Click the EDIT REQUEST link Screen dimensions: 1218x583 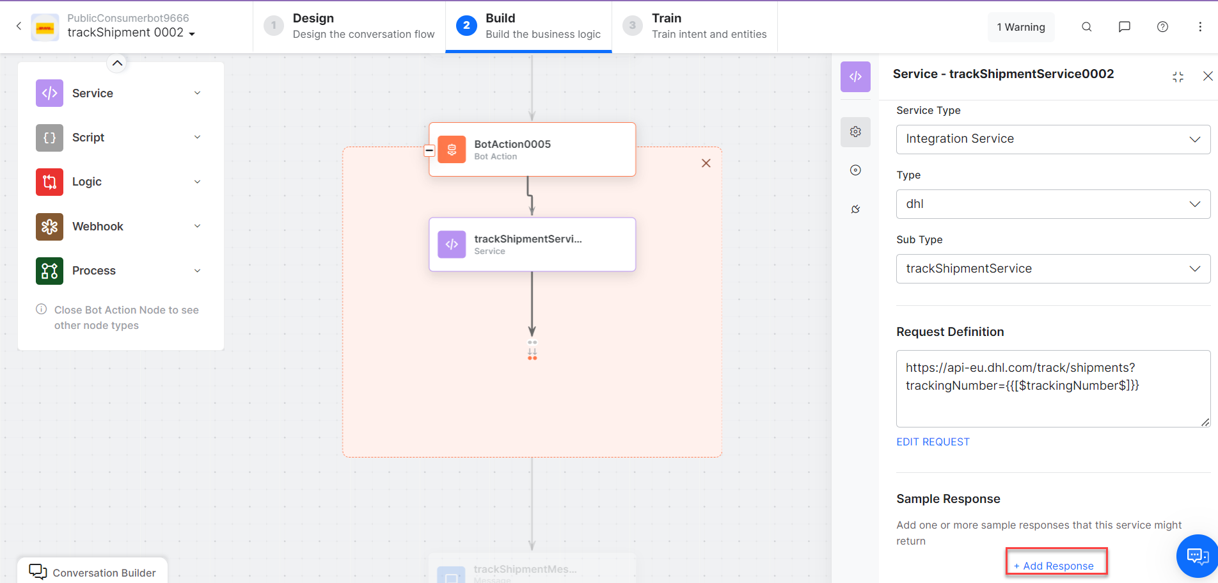pyautogui.click(x=933, y=442)
